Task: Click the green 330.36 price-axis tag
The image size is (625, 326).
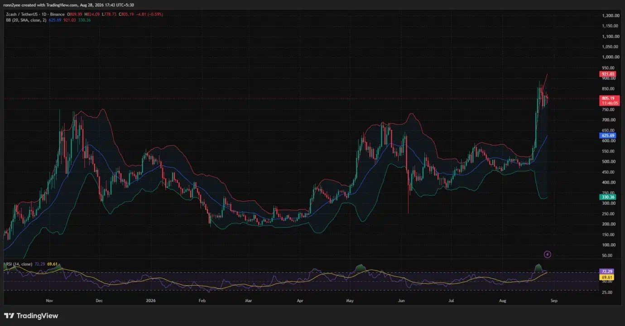Action: click(x=607, y=197)
